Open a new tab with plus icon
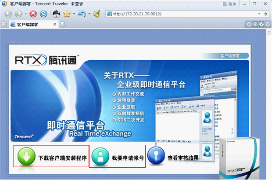272x180 pixels. [x=63, y=24]
